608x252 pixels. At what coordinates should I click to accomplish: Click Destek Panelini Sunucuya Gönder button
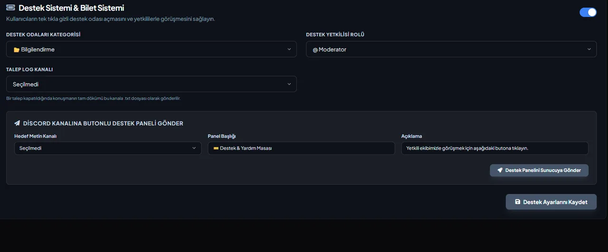click(539, 170)
